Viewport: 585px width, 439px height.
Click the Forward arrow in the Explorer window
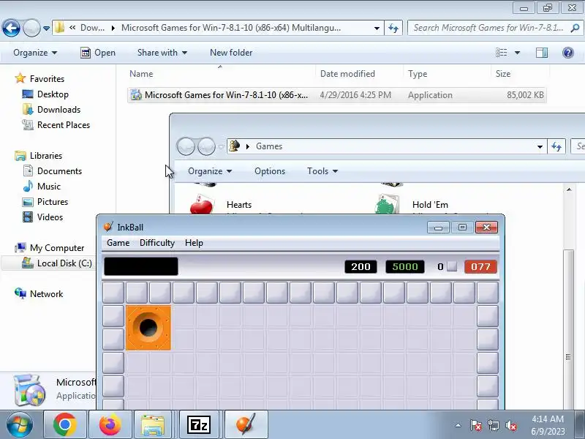(31, 28)
